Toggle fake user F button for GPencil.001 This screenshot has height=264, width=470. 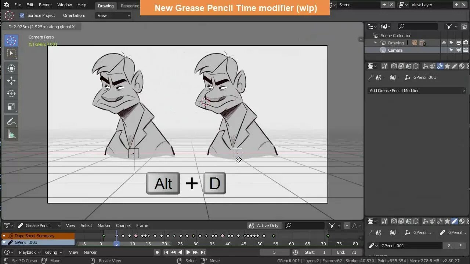pos(460,246)
